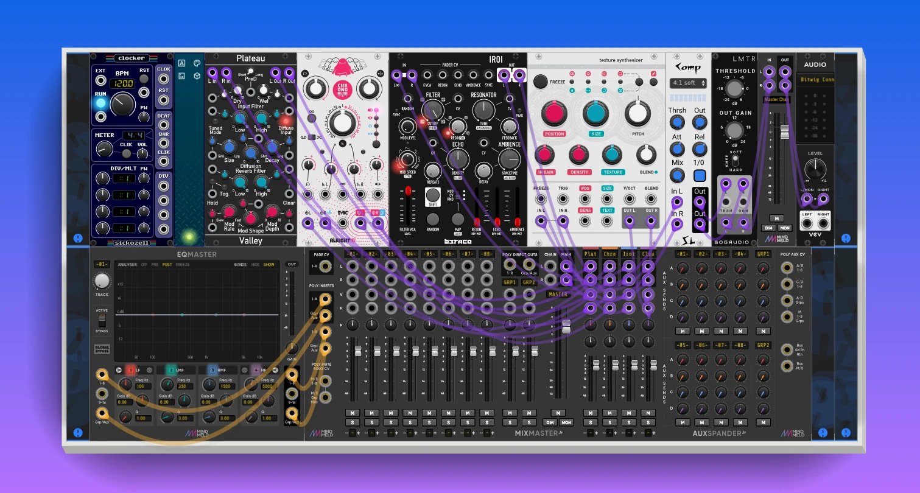Toggle the Diffuse Input light on Plateau
This screenshot has width=920, height=493.
point(286,121)
